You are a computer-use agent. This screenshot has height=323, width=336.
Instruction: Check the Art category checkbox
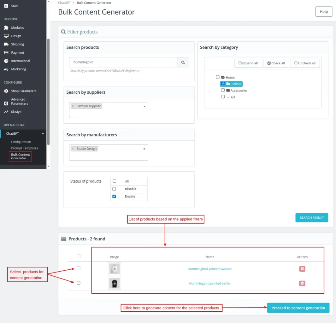(x=223, y=97)
